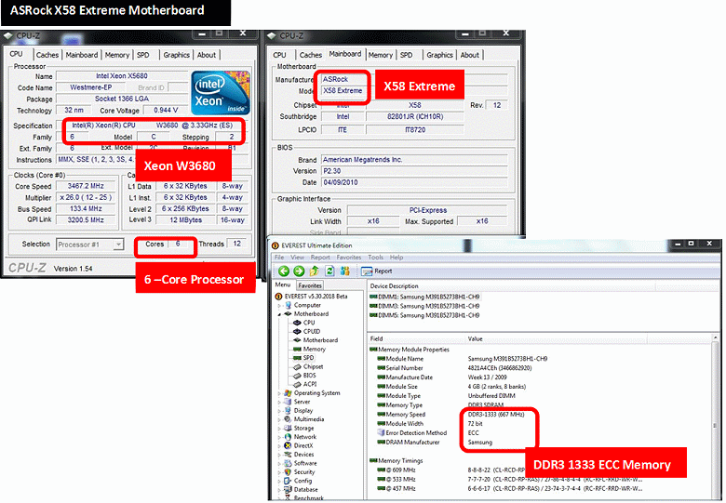The height and width of the screenshot is (503, 726).
Task: Expand the Storage tree node
Action: [x=279, y=428]
